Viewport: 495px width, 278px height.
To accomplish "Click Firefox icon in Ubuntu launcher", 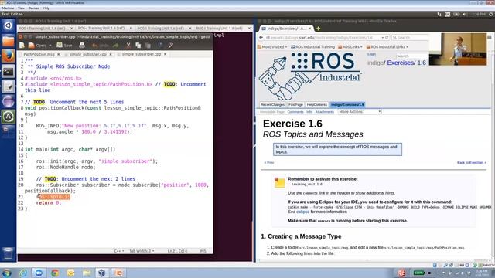I will coord(9,56).
